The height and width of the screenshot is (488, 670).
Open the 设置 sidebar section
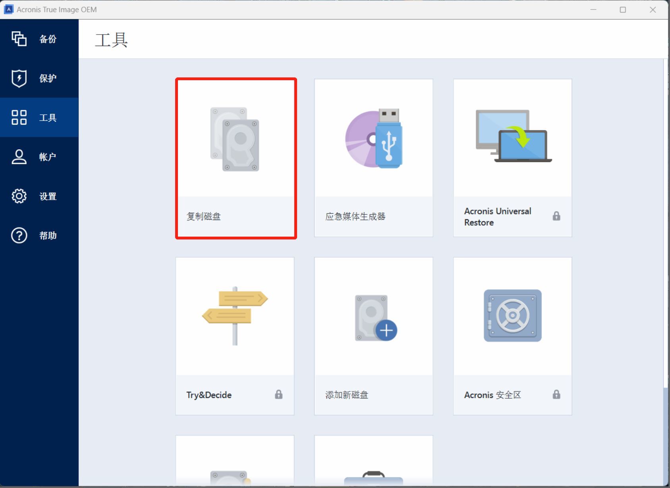click(39, 196)
